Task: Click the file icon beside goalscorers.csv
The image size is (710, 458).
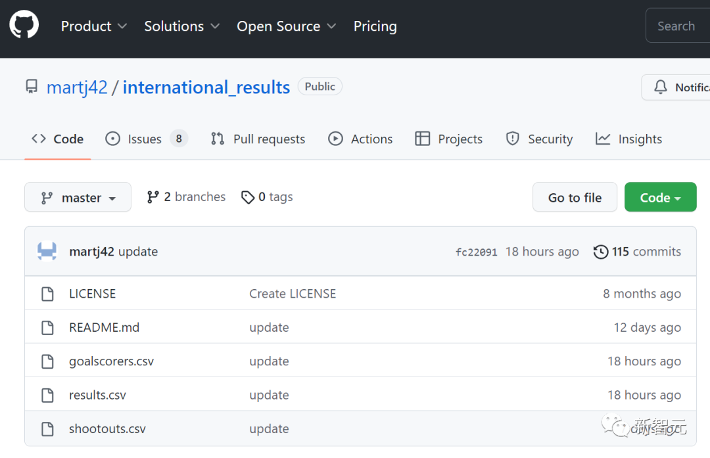Action: (x=47, y=361)
